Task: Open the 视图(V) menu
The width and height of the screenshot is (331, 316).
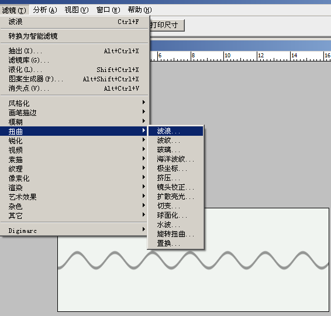Action: tap(77, 10)
